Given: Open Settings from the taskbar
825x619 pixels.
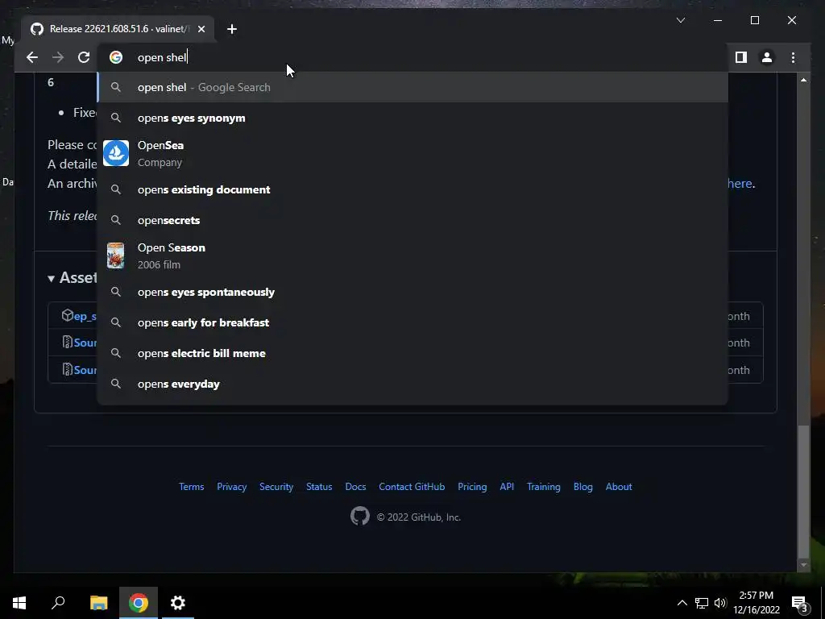Looking at the screenshot, I should [178, 603].
